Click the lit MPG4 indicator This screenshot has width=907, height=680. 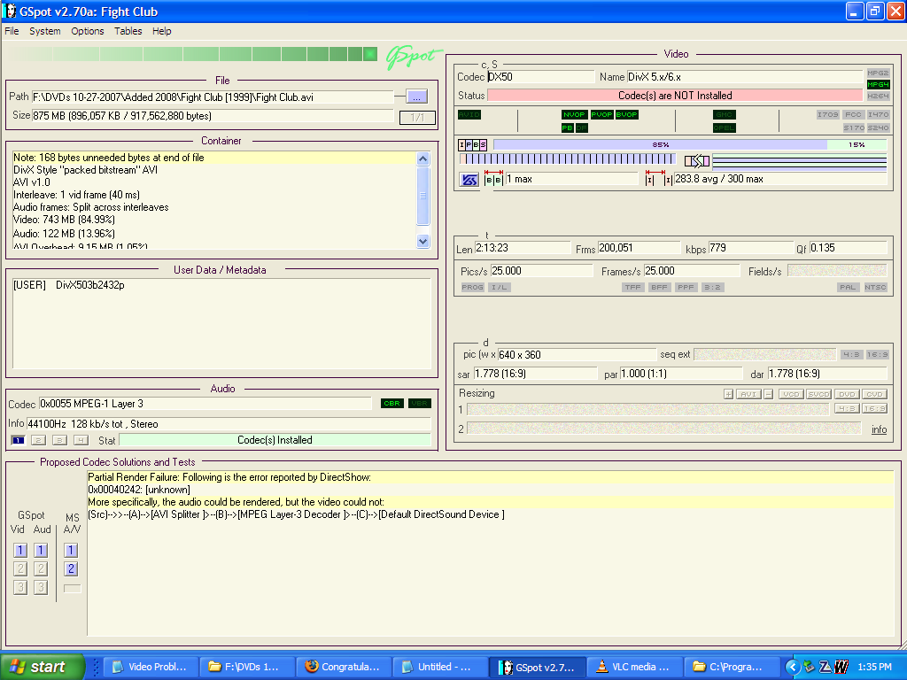878,84
